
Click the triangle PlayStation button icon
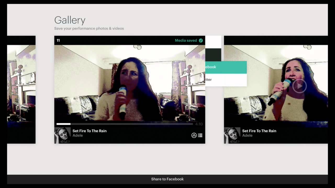(194, 135)
